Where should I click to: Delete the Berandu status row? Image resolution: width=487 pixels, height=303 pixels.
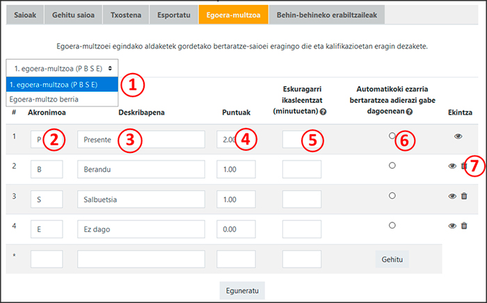(x=464, y=166)
